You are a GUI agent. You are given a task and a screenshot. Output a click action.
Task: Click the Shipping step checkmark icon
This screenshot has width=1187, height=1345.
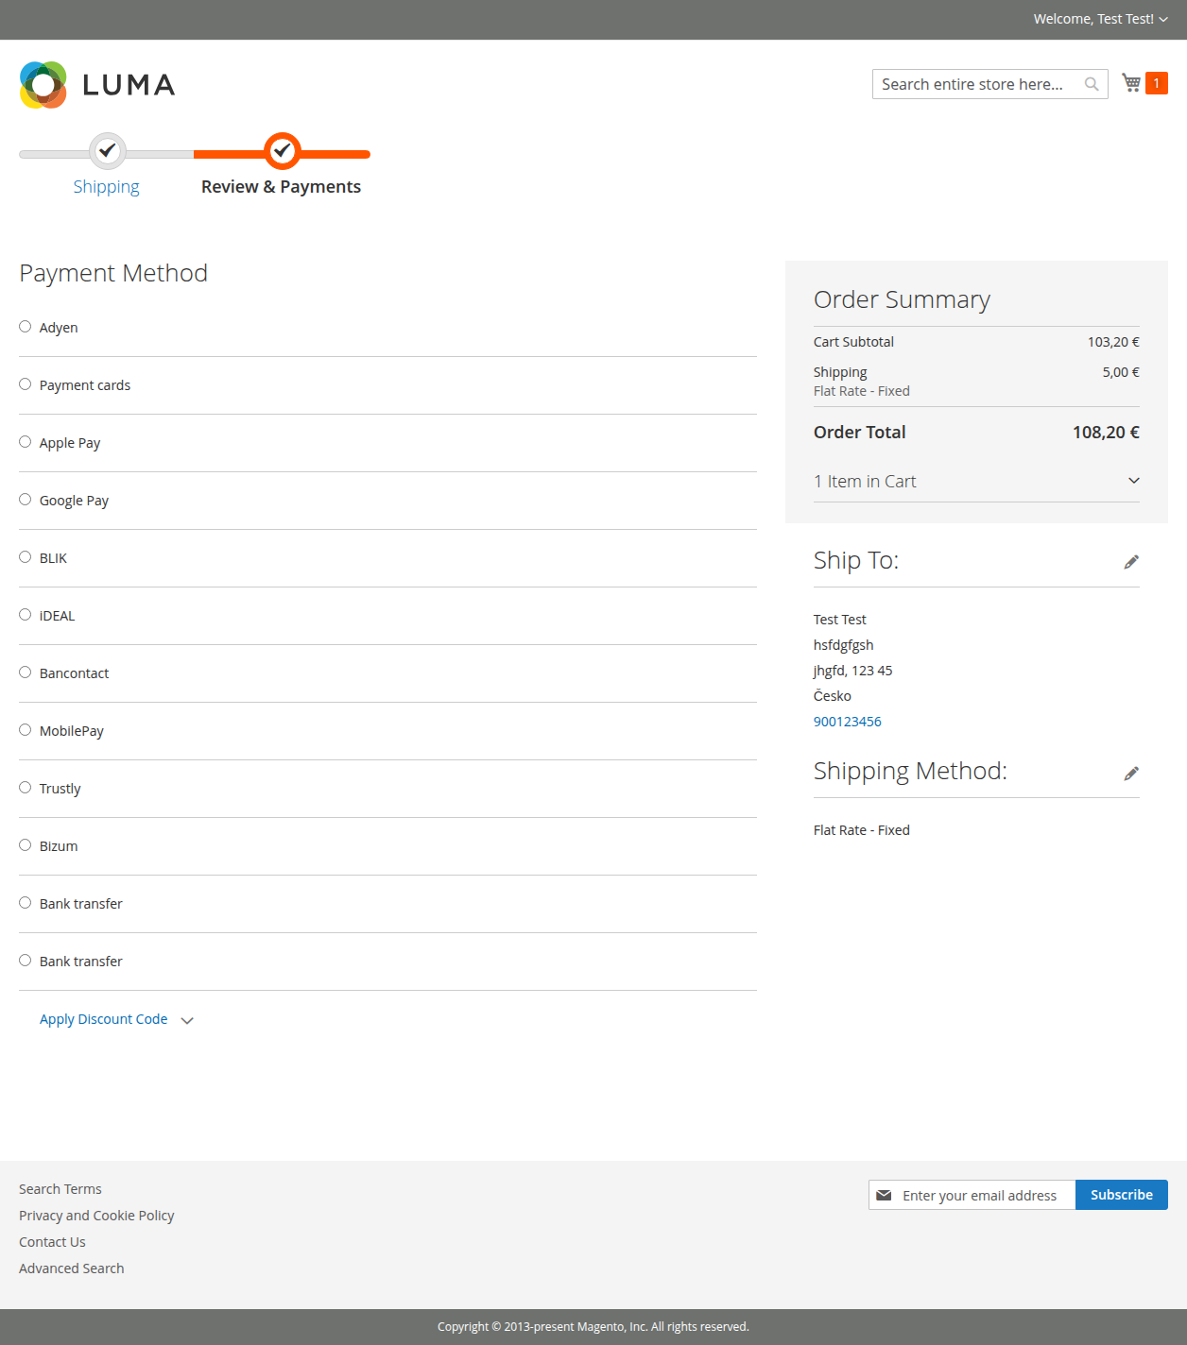pos(108,150)
